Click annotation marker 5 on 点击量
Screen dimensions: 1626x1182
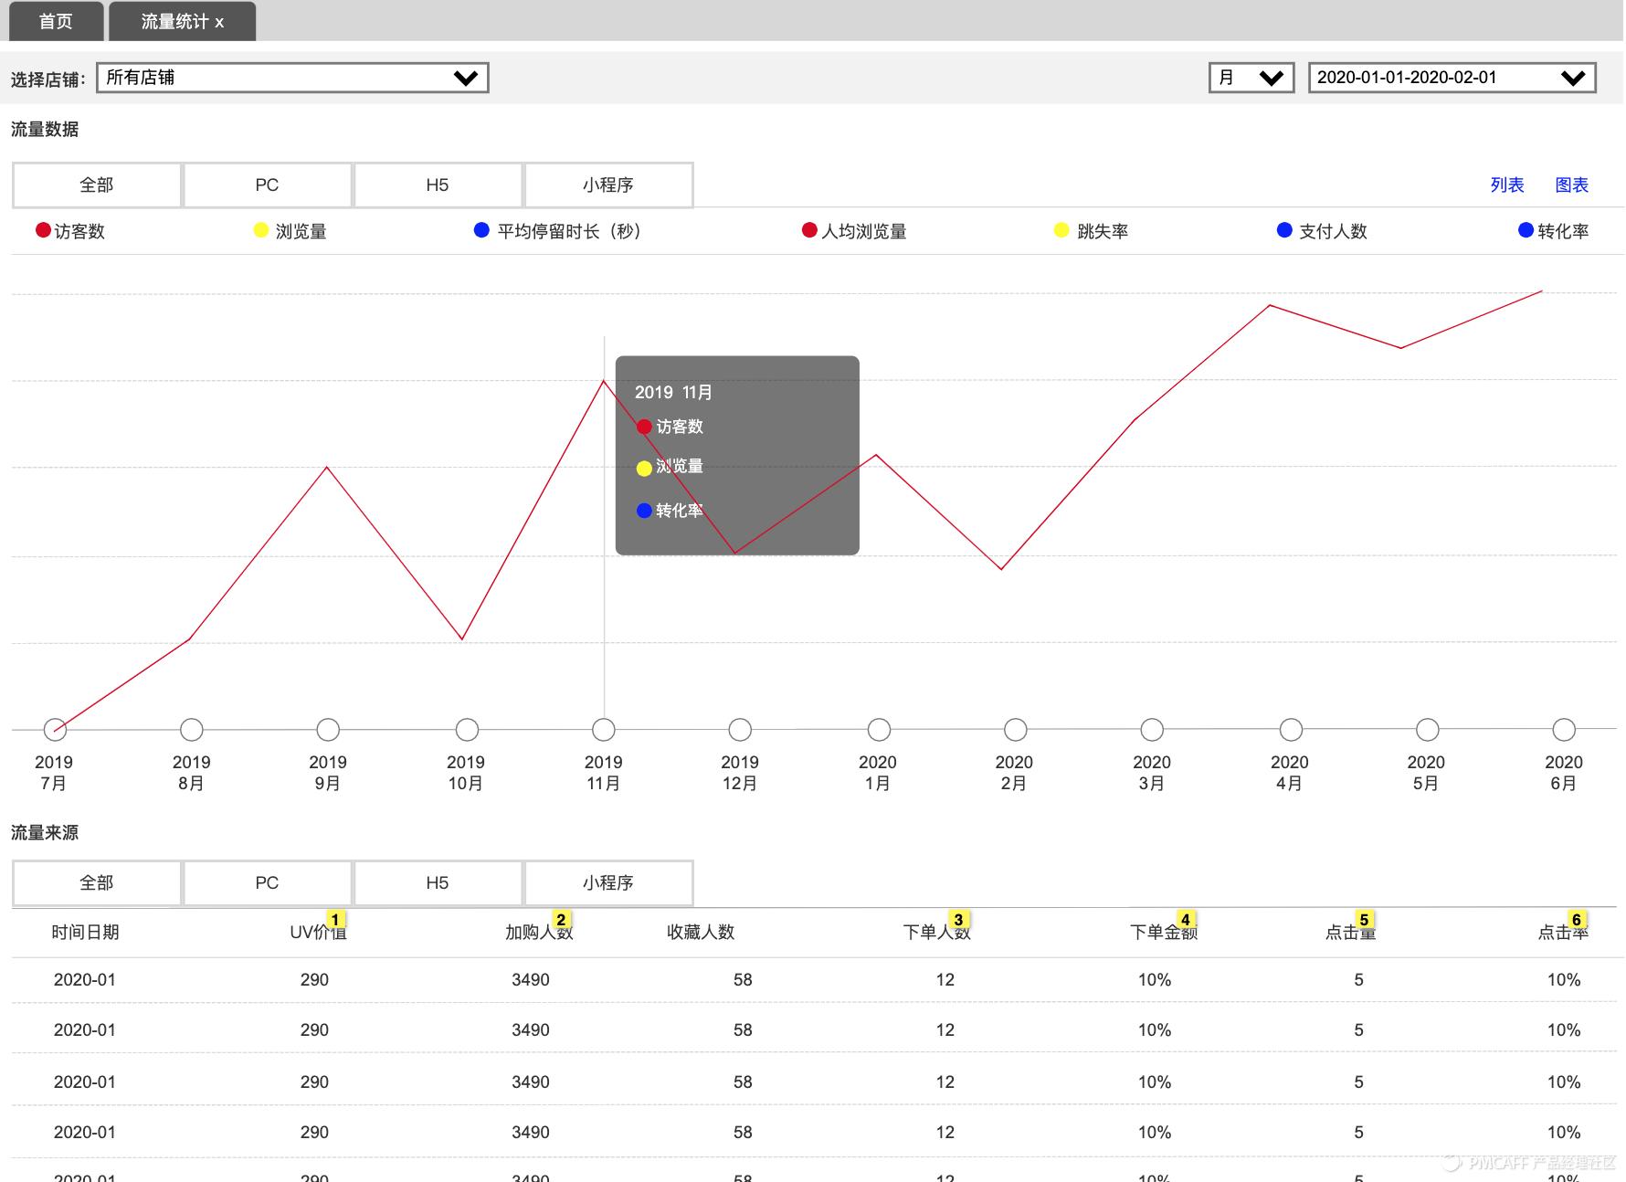[1364, 920]
